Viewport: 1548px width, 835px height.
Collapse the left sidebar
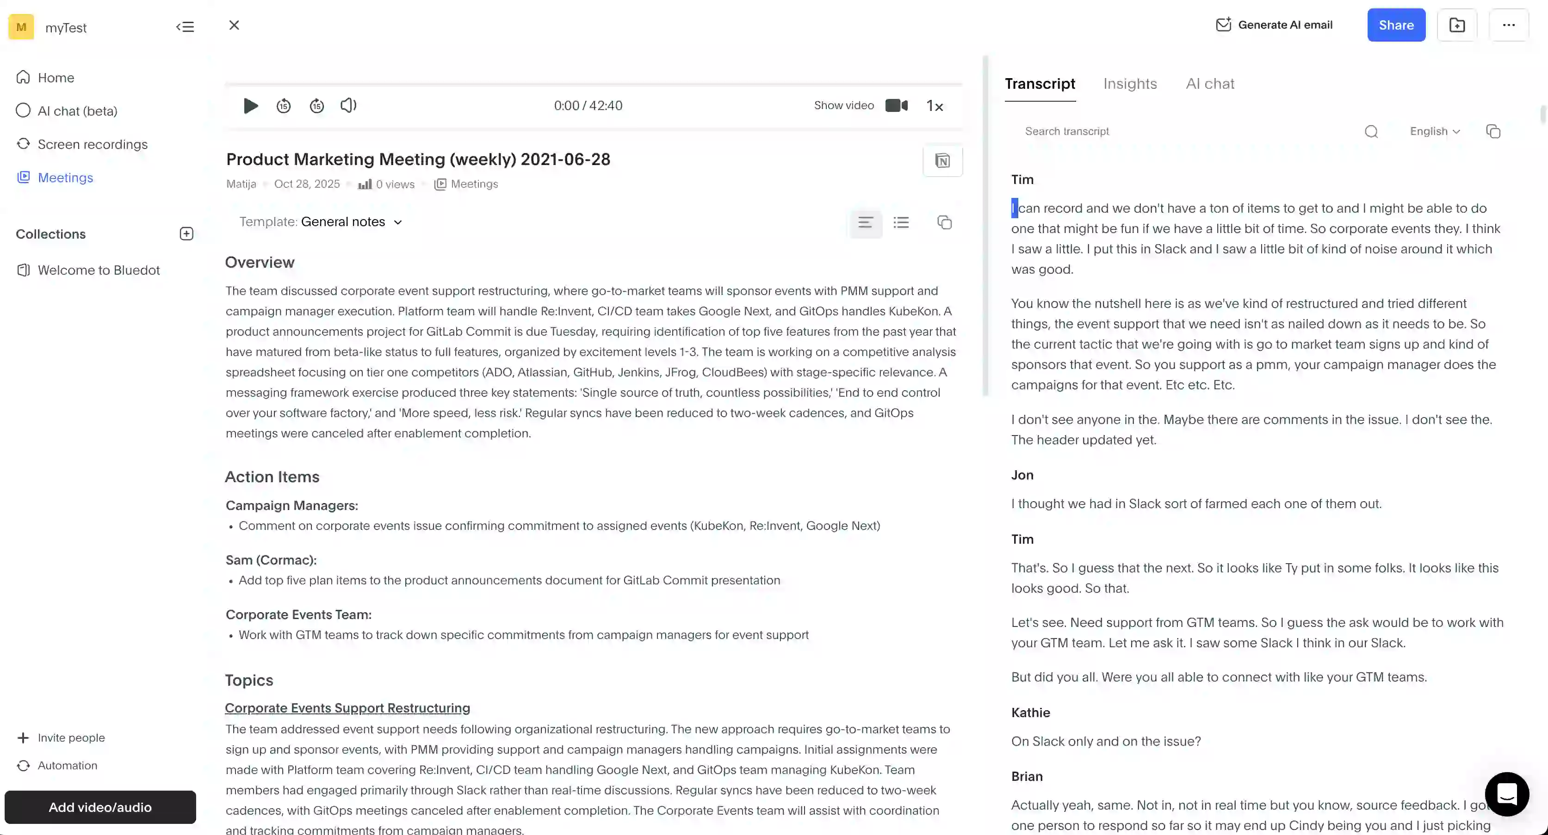pos(186,26)
